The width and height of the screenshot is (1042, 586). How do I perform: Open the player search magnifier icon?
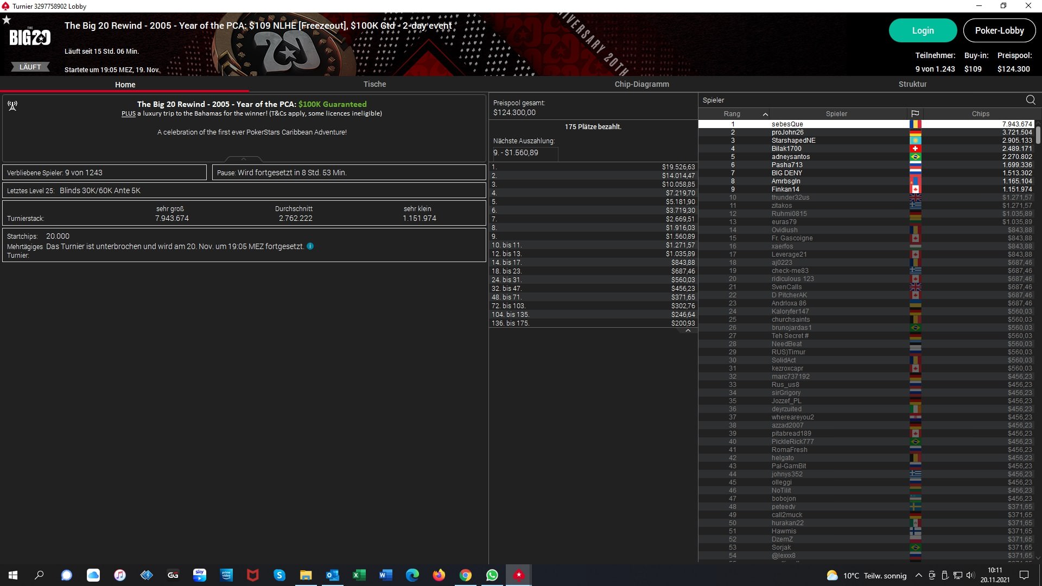coord(1031,100)
